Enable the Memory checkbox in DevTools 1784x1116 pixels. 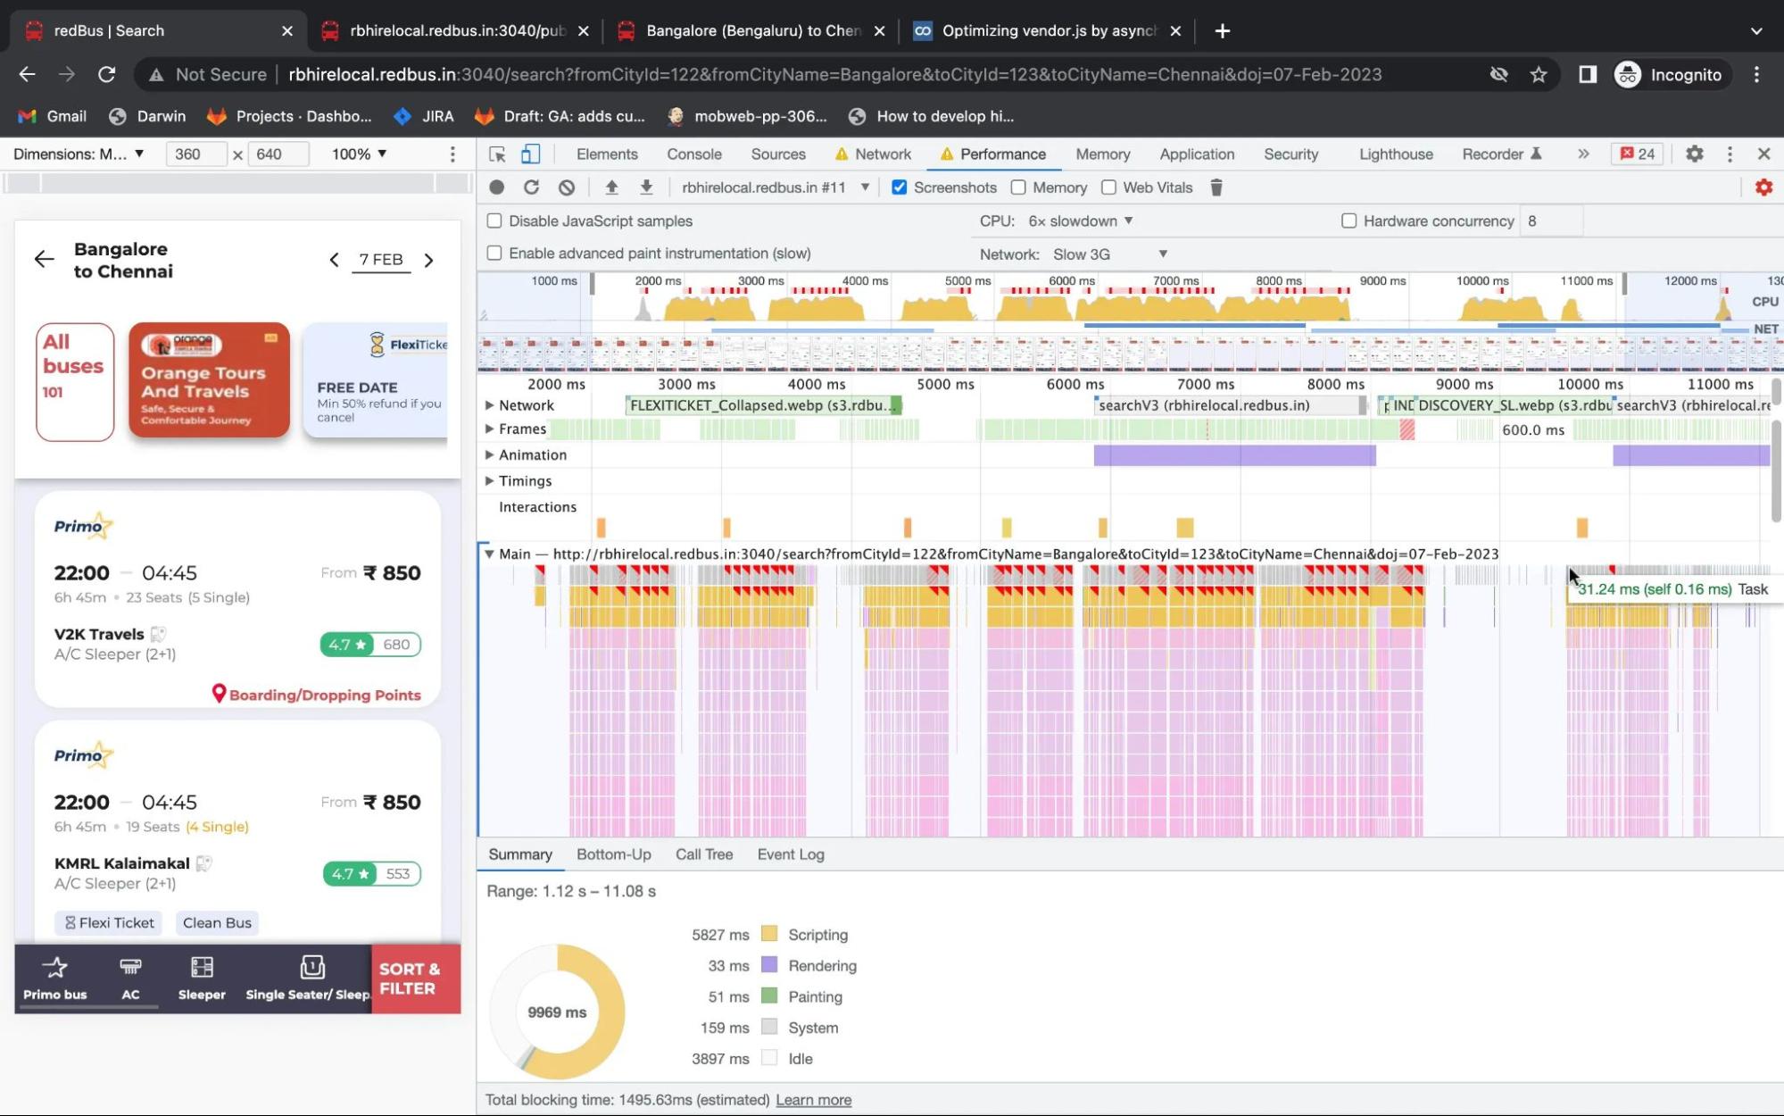[x=1019, y=187]
